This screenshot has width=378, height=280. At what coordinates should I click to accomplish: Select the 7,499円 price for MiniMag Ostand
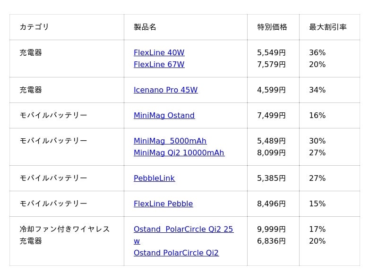(271, 116)
